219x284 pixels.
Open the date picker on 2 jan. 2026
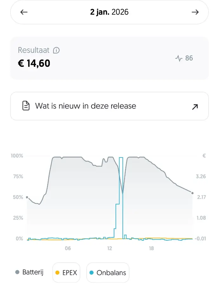(x=109, y=12)
